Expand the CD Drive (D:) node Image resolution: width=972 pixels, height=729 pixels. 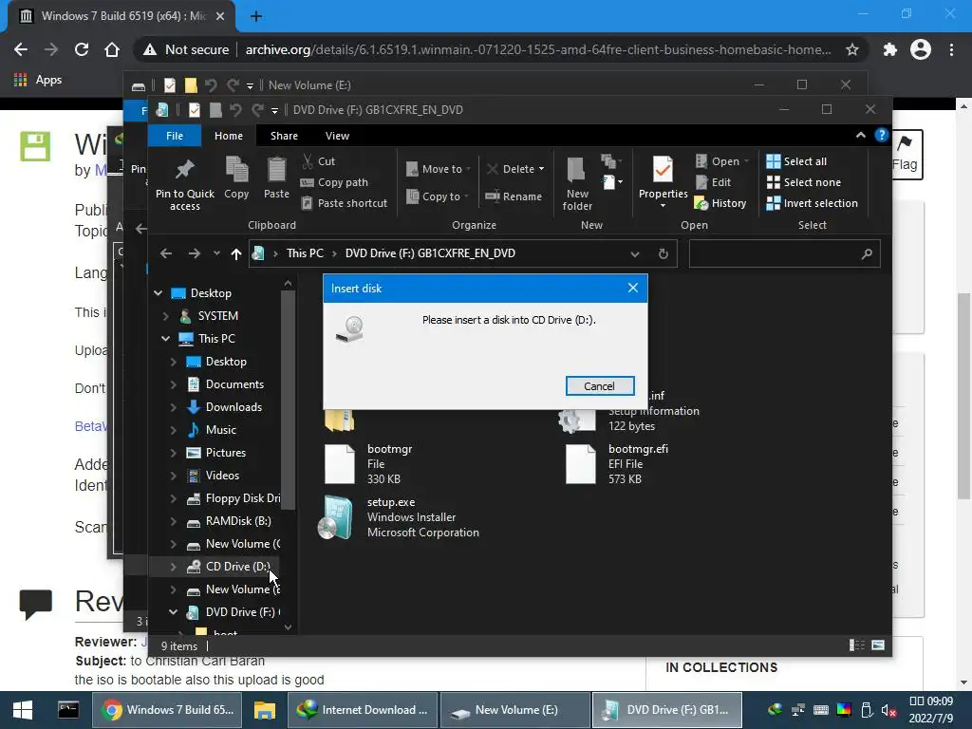[173, 567]
